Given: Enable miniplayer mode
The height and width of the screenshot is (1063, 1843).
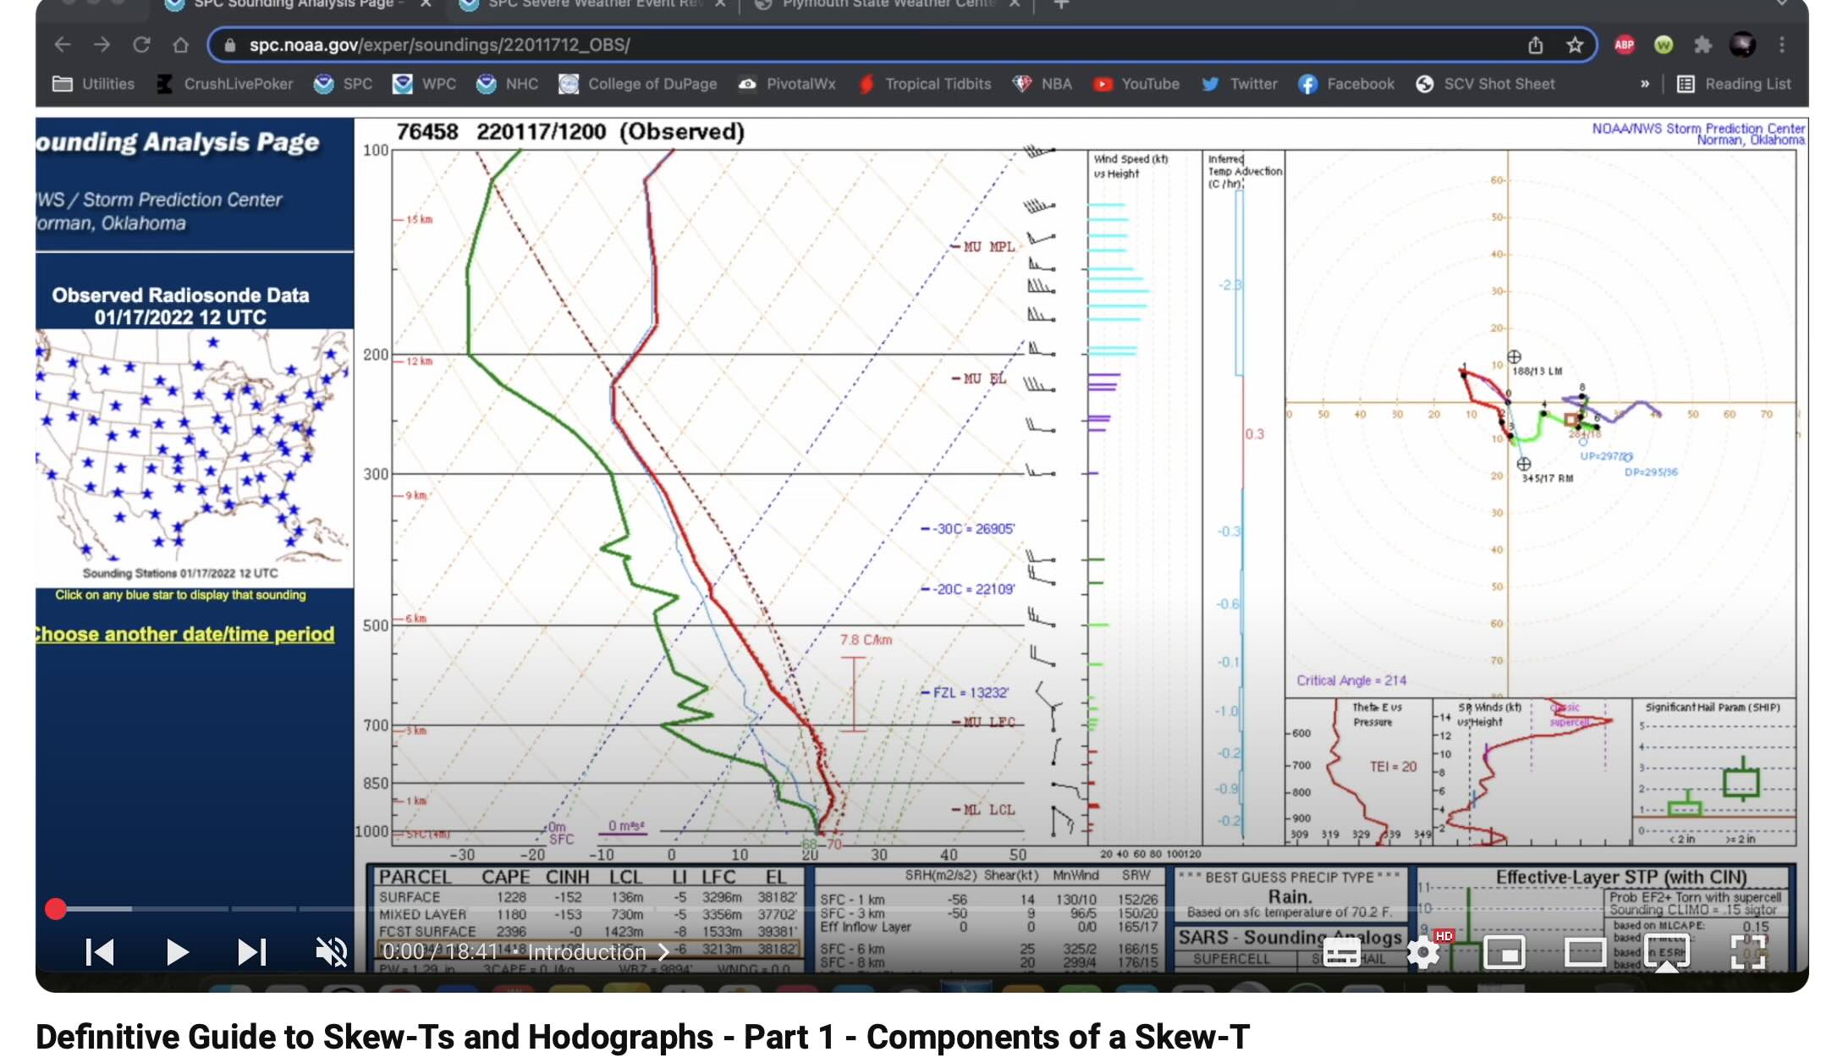Looking at the screenshot, I should (x=1504, y=953).
